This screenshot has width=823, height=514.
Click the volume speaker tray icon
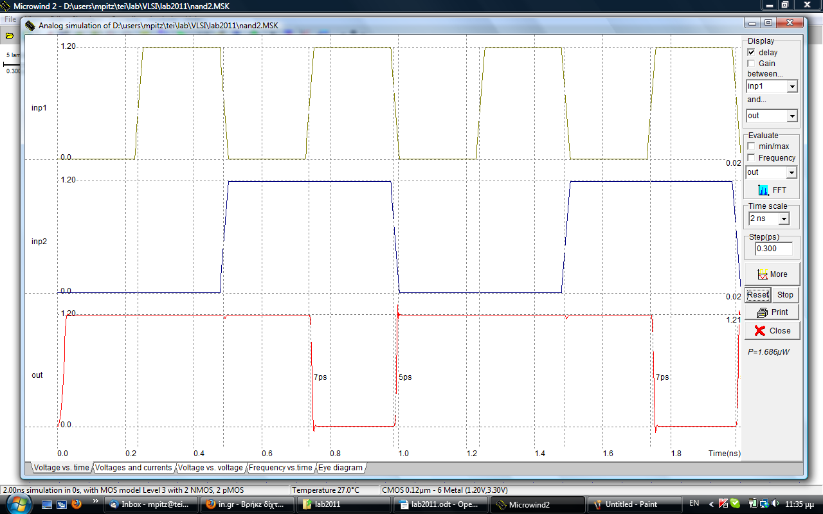click(774, 503)
